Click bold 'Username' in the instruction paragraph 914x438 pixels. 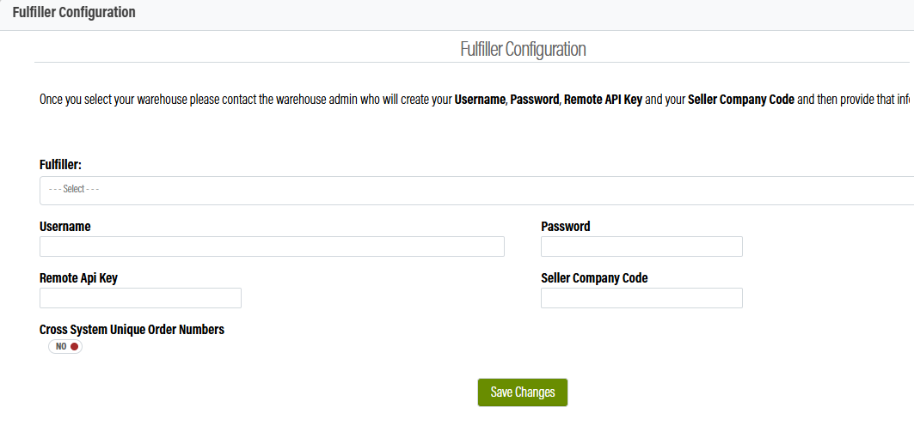pos(481,99)
